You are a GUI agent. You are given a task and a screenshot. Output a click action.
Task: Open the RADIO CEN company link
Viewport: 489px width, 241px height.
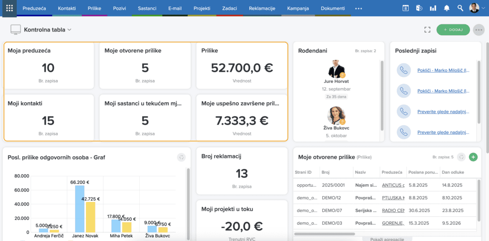(393, 210)
